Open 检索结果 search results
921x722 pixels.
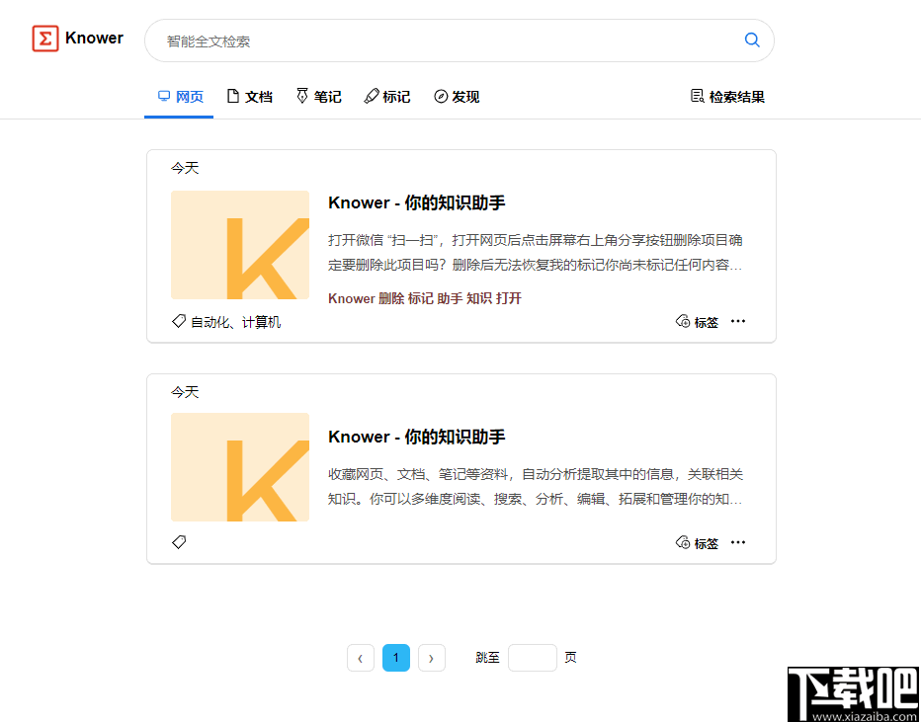coord(727,96)
